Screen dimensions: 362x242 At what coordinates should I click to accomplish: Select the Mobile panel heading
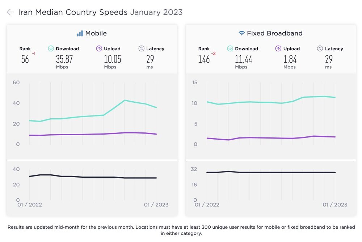click(96, 33)
